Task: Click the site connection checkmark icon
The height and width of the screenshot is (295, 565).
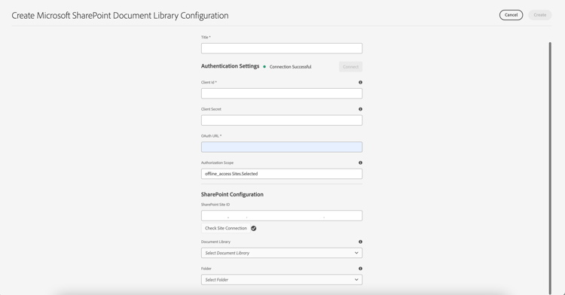Action: point(254,229)
